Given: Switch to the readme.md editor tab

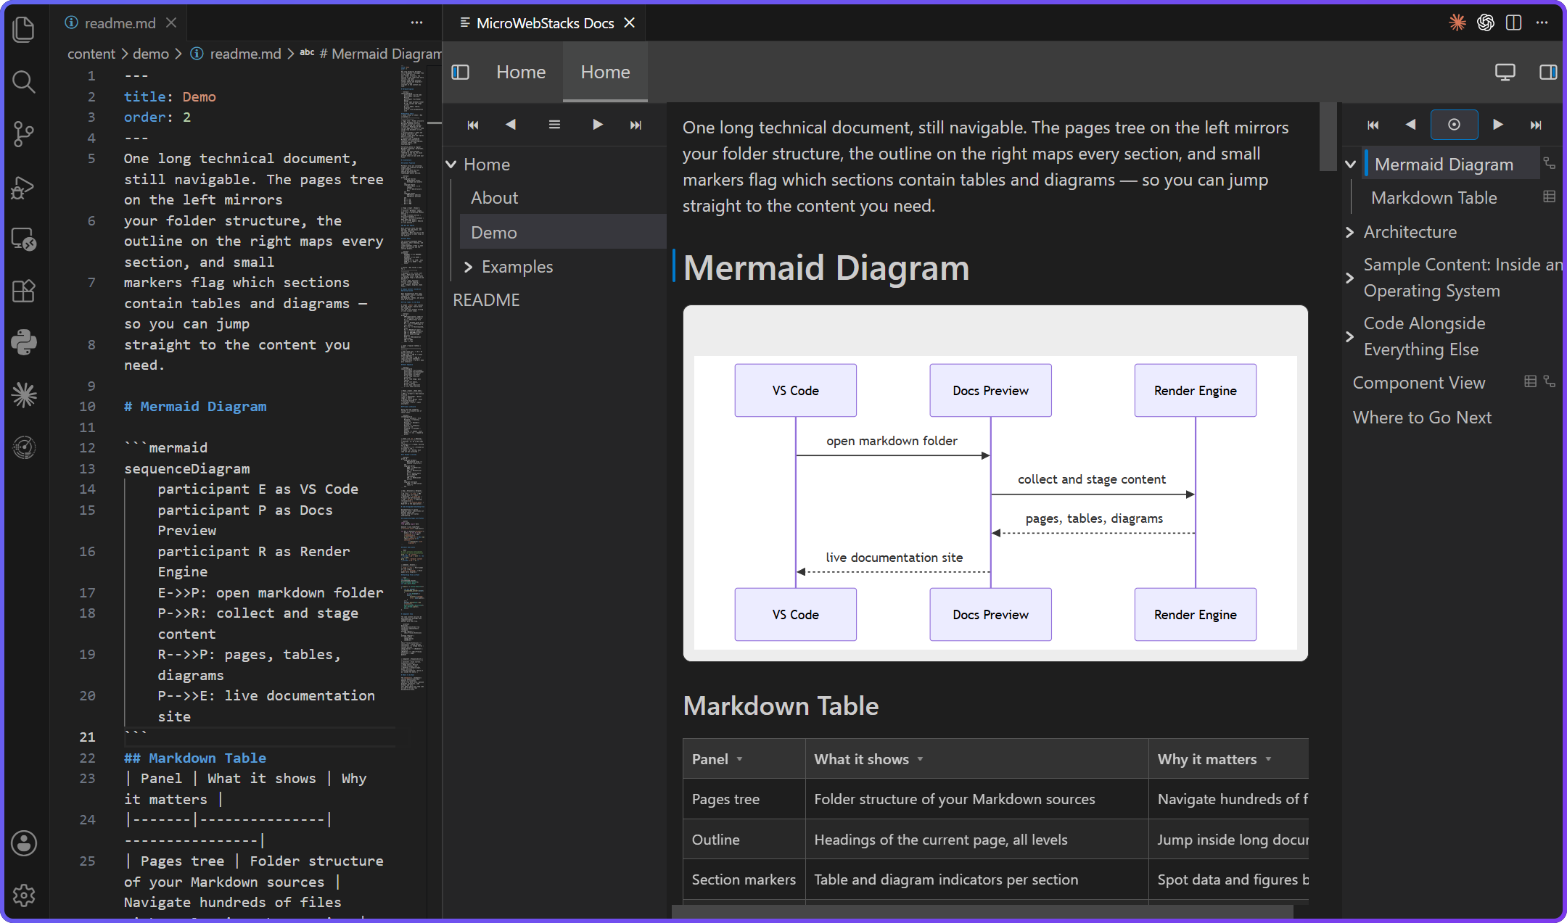Looking at the screenshot, I should point(120,22).
